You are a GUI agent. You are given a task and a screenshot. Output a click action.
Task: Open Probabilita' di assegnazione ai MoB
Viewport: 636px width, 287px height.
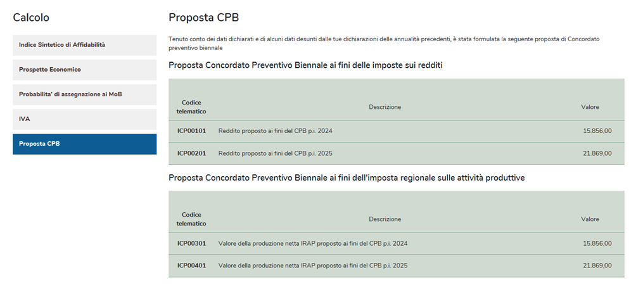84,94
